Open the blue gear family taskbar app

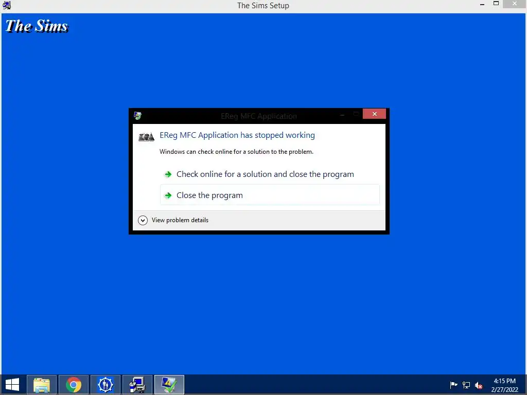pyautogui.click(x=106, y=385)
